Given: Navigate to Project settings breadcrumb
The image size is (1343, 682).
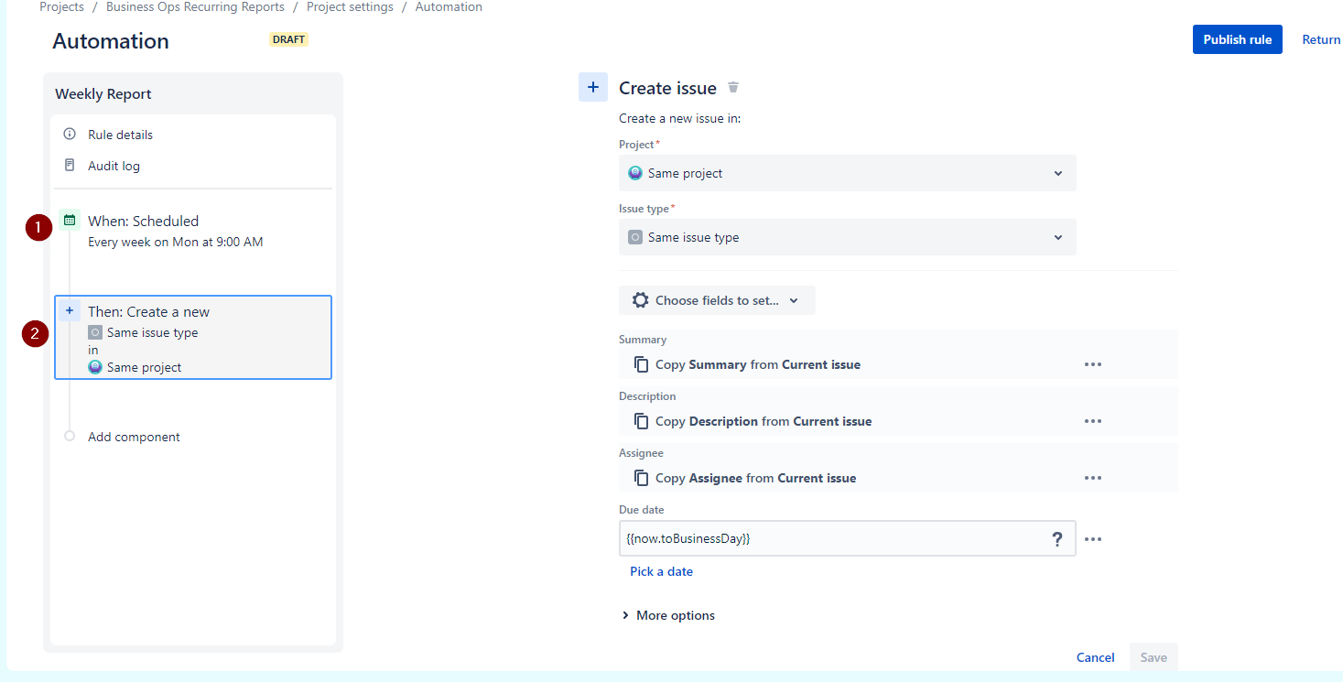Looking at the screenshot, I should point(350,7).
